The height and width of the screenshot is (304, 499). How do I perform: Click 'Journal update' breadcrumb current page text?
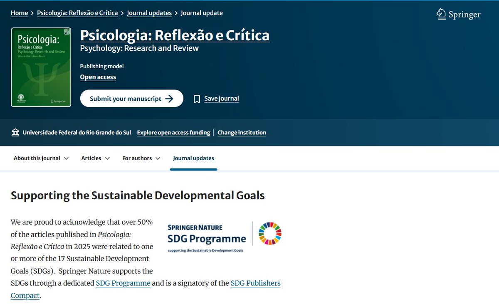(202, 13)
